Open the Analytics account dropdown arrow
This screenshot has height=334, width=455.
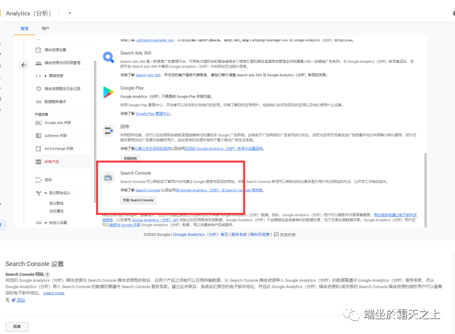pos(69,13)
